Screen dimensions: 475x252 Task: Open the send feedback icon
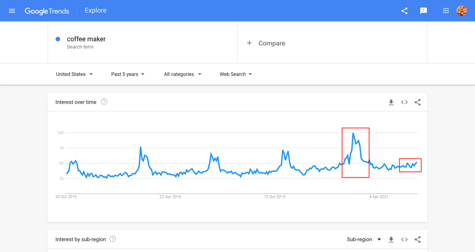[424, 11]
